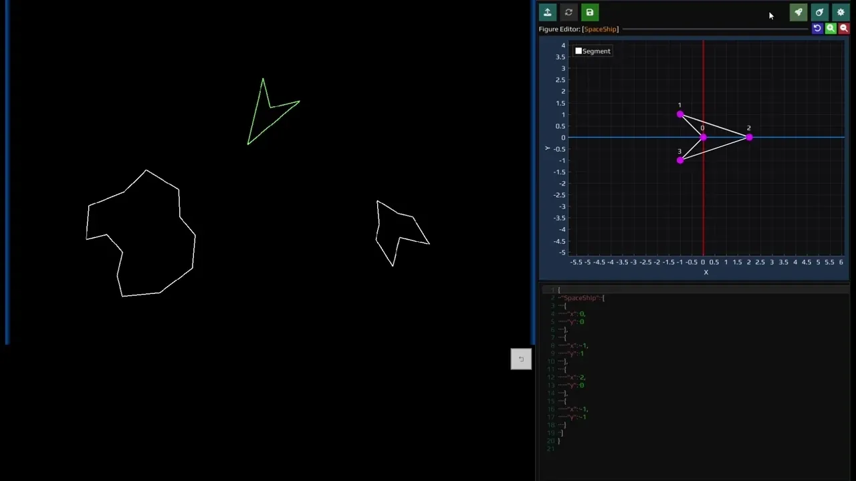The width and height of the screenshot is (856, 481).
Task: Zoom out using the red magnifier icon
Action: point(844,28)
